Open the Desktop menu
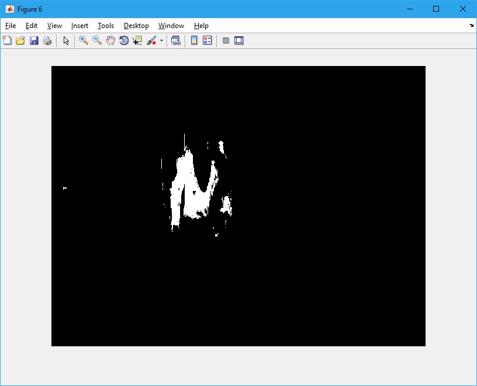Screen dimensions: 477x386 (136, 26)
